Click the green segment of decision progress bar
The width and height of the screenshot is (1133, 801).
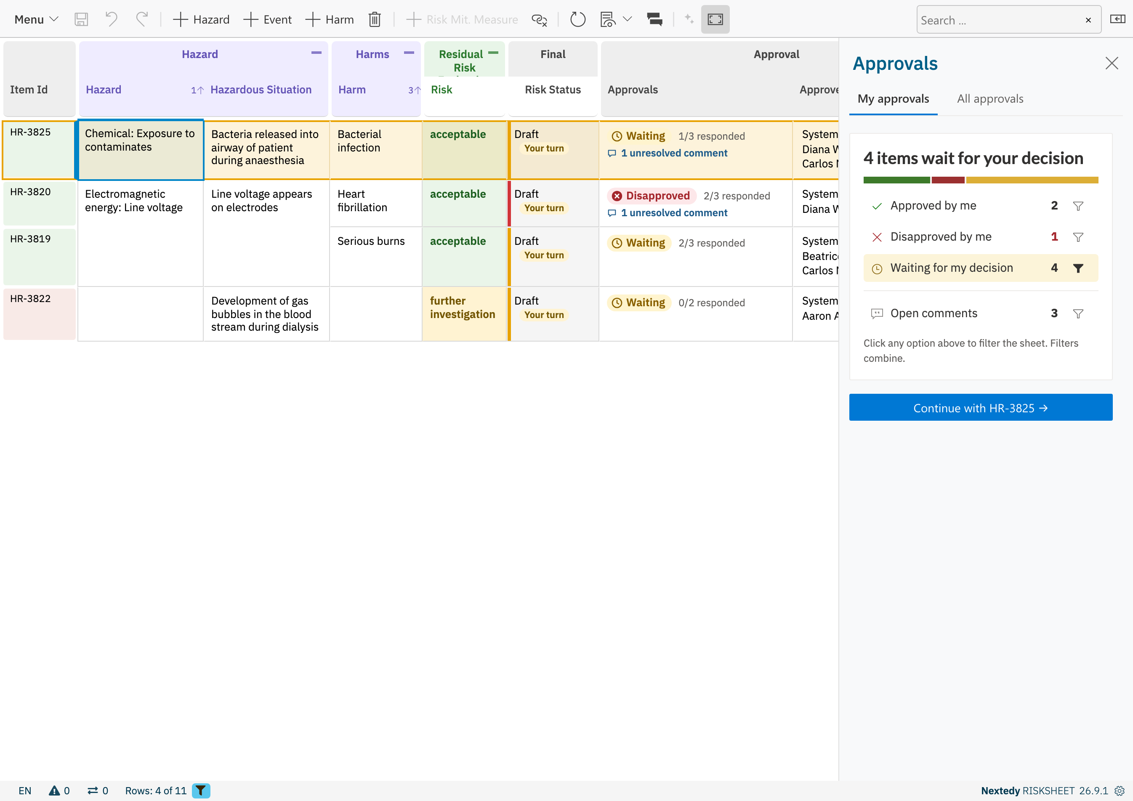(x=896, y=180)
